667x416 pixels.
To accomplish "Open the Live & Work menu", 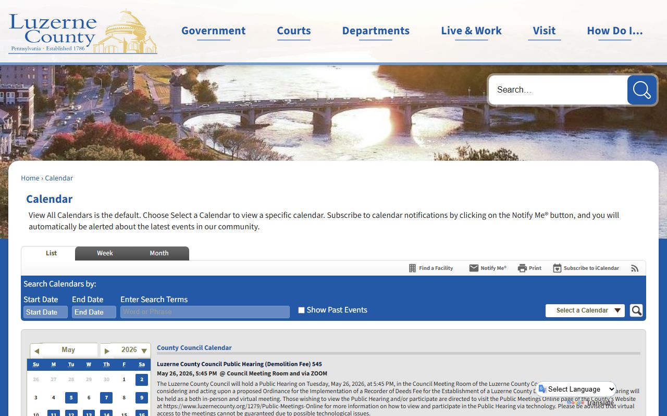I will [x=471, y=31].
